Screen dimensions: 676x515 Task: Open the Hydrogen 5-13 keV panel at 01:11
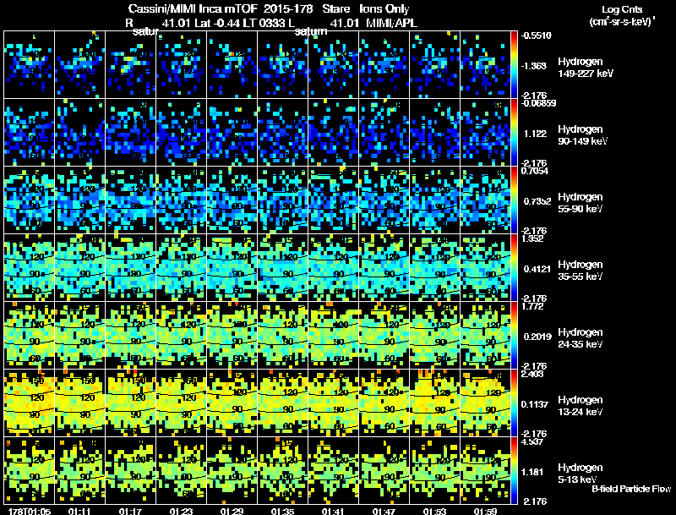click(79, 470)
